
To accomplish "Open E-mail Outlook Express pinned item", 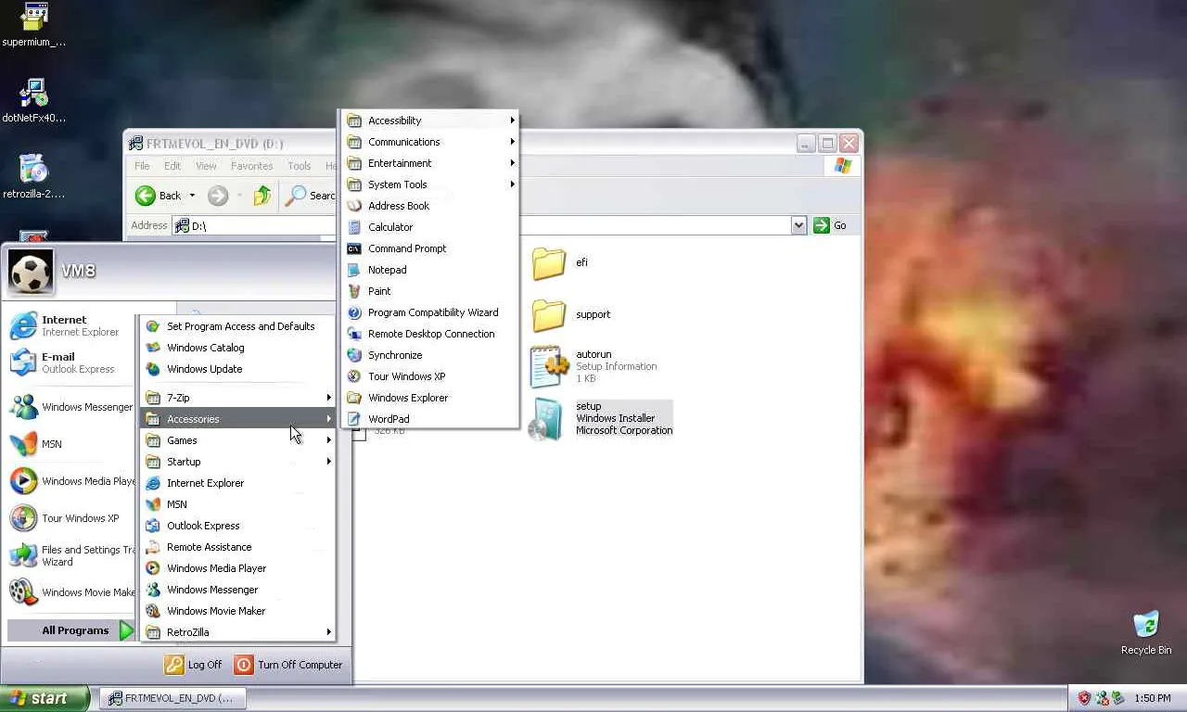I will tap(70, 362).
